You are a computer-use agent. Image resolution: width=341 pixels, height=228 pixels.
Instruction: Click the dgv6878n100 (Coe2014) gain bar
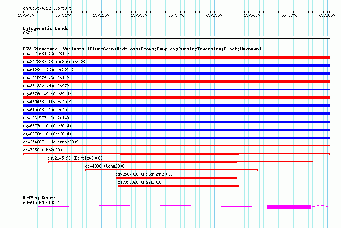176,138
